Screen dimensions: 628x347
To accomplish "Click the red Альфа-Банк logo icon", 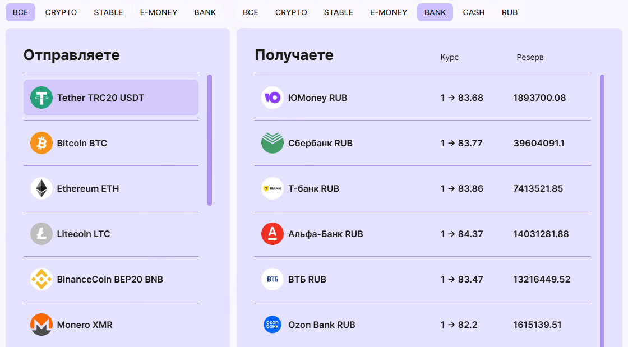I will 273,234.
